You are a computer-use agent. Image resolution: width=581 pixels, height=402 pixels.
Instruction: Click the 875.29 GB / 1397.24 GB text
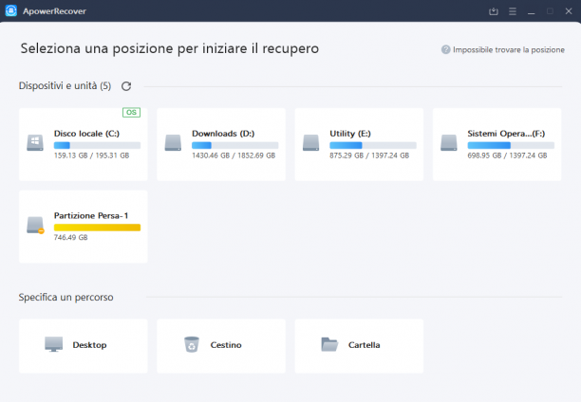coord(369,155)
